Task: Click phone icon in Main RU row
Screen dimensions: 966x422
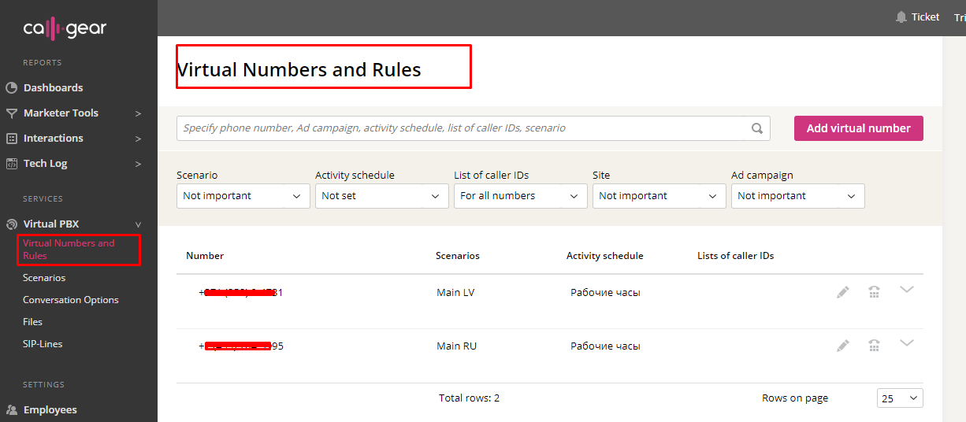Action: point(875,346)
